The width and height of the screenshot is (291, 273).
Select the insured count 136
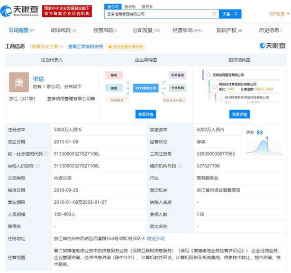point(201,214)
